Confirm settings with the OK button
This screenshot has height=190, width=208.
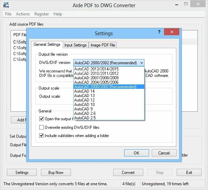point(136,153)
